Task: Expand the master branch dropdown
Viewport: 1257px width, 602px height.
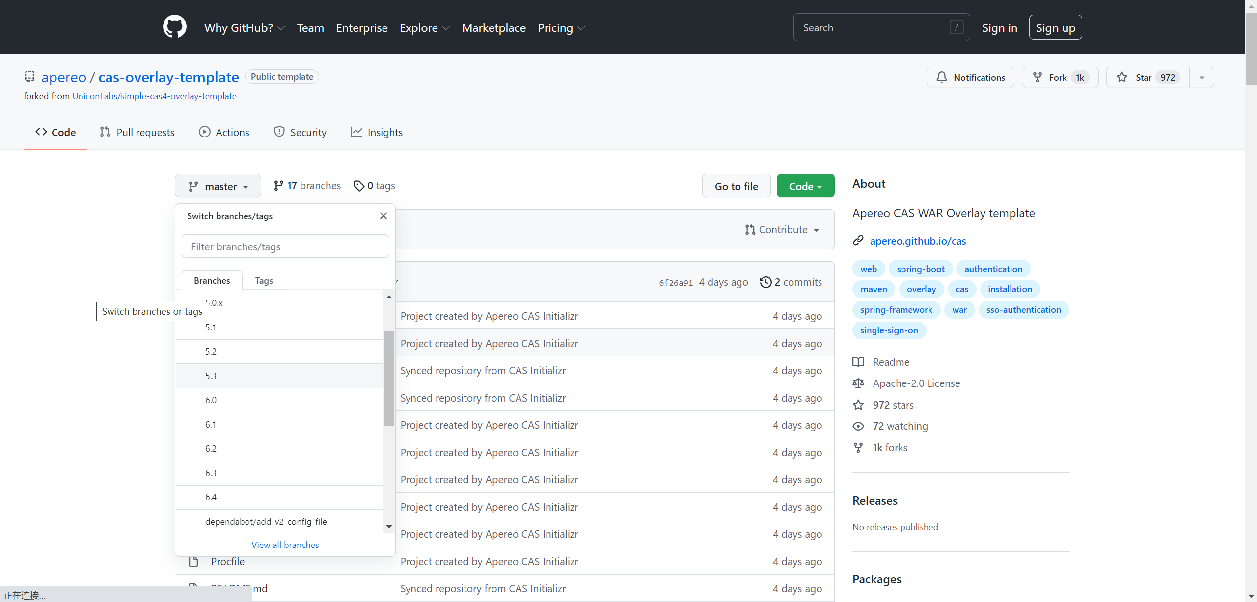Action: point(218,186)
